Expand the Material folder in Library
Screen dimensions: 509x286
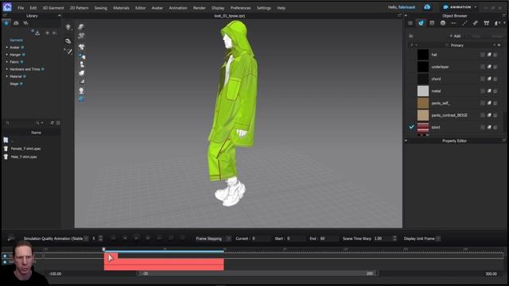(7, 76)
